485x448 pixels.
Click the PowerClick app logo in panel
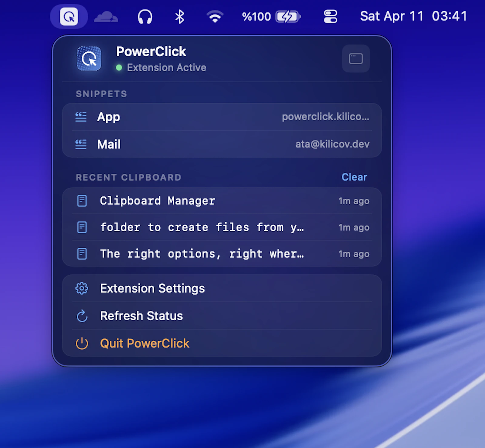click(89, 59)
